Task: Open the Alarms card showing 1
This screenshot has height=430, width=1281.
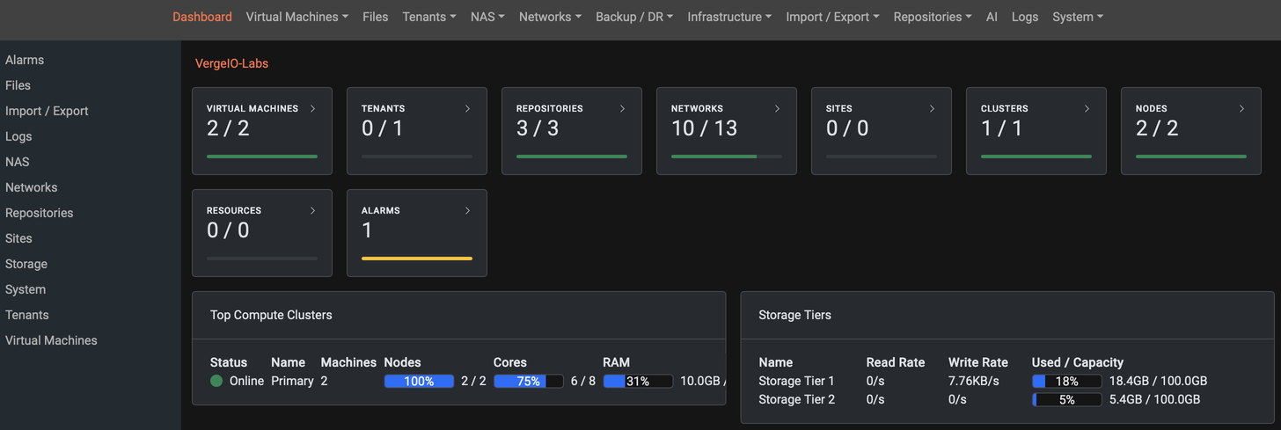Action: (417, 233)
